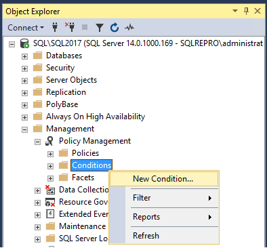
Task: Open the Reports submenu
Action: click(164, 217)
